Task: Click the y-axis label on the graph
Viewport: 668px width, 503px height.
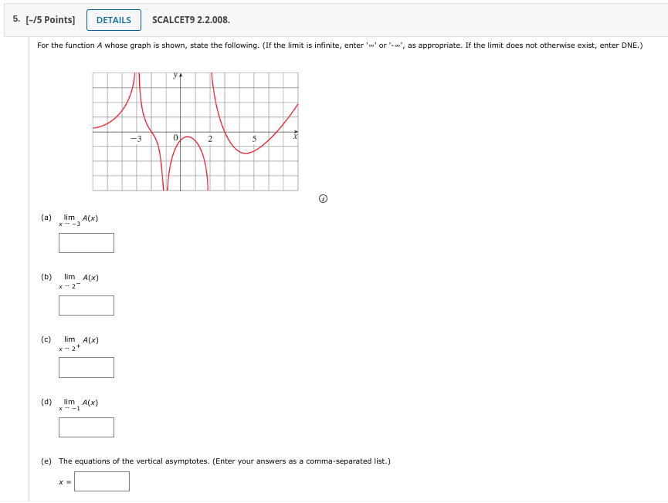Action: point(174,75)
